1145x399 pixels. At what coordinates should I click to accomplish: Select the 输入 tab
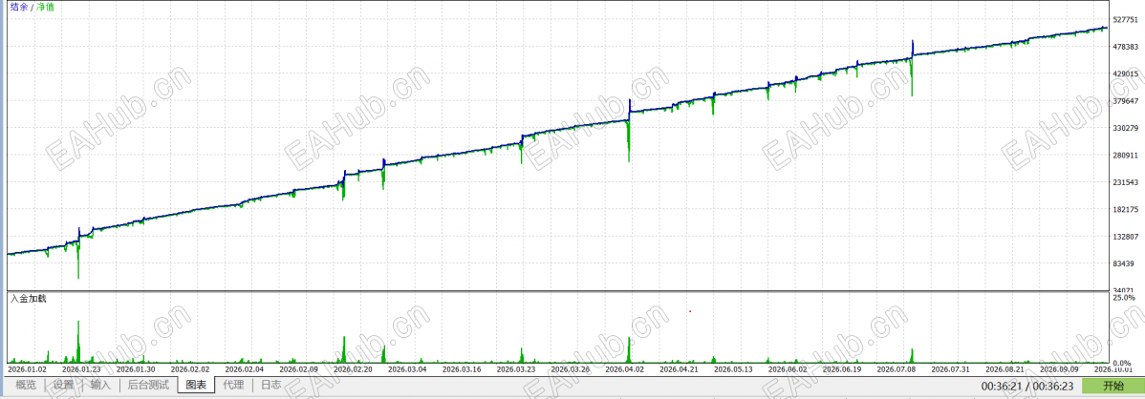(x=100, y=385)
